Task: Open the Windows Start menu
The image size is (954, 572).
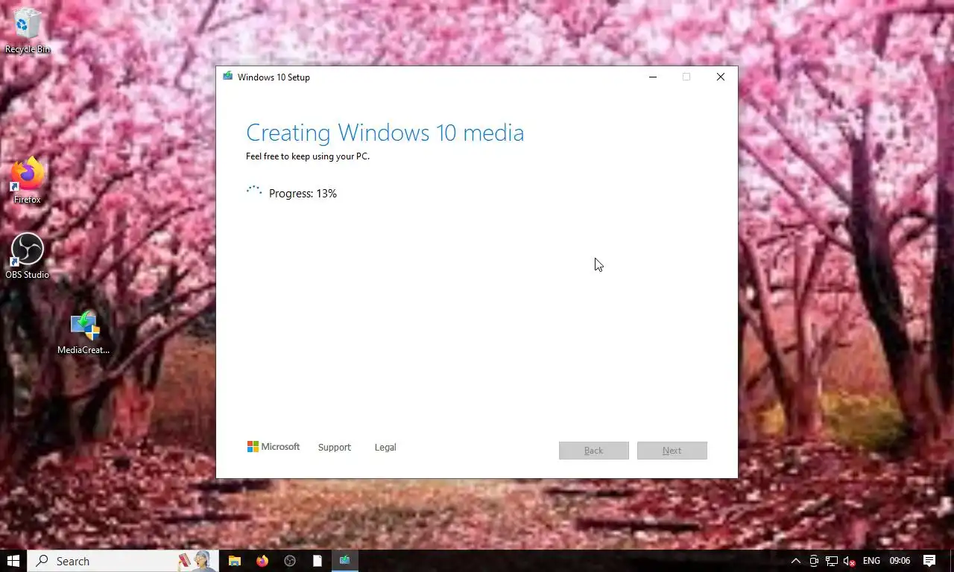Action: click(13, 561)
